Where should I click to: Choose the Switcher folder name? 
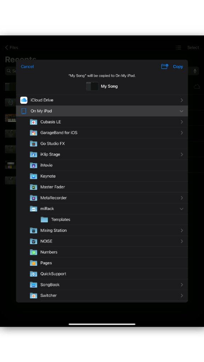[x=48, y=296]
